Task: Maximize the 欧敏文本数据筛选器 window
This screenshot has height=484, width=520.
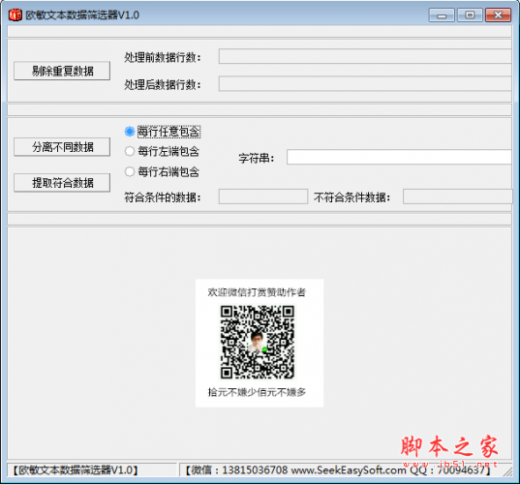Action: [470, 15]
